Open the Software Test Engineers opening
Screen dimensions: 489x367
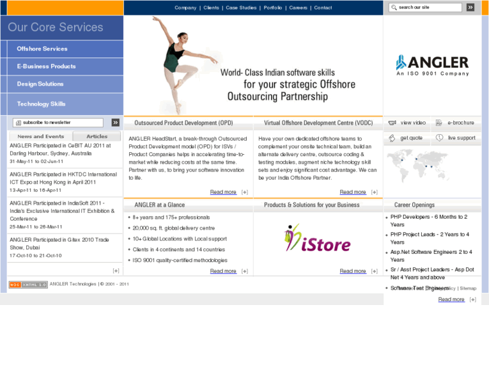click(420, 288)
